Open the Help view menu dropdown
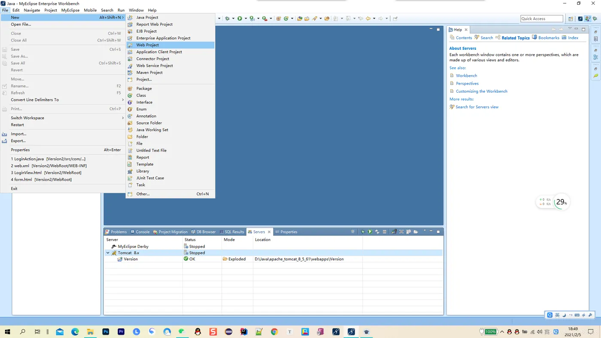601x338 pixels. (x=570, y=29)
